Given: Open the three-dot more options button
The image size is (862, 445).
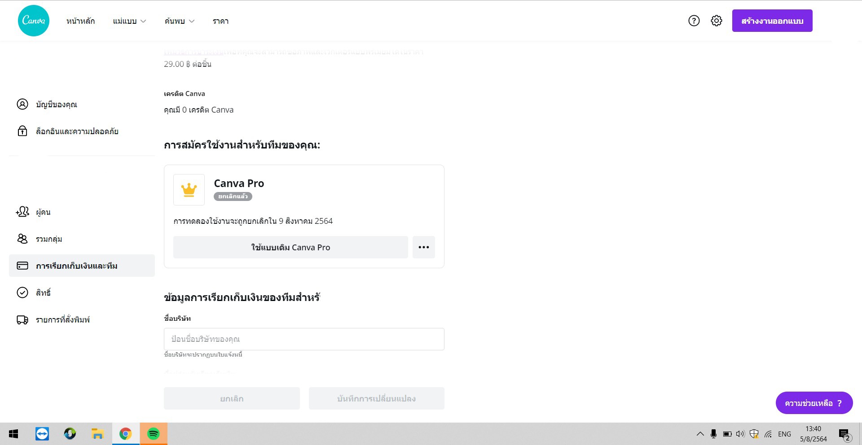Looking at the screenshot, I should click(424, 247).
